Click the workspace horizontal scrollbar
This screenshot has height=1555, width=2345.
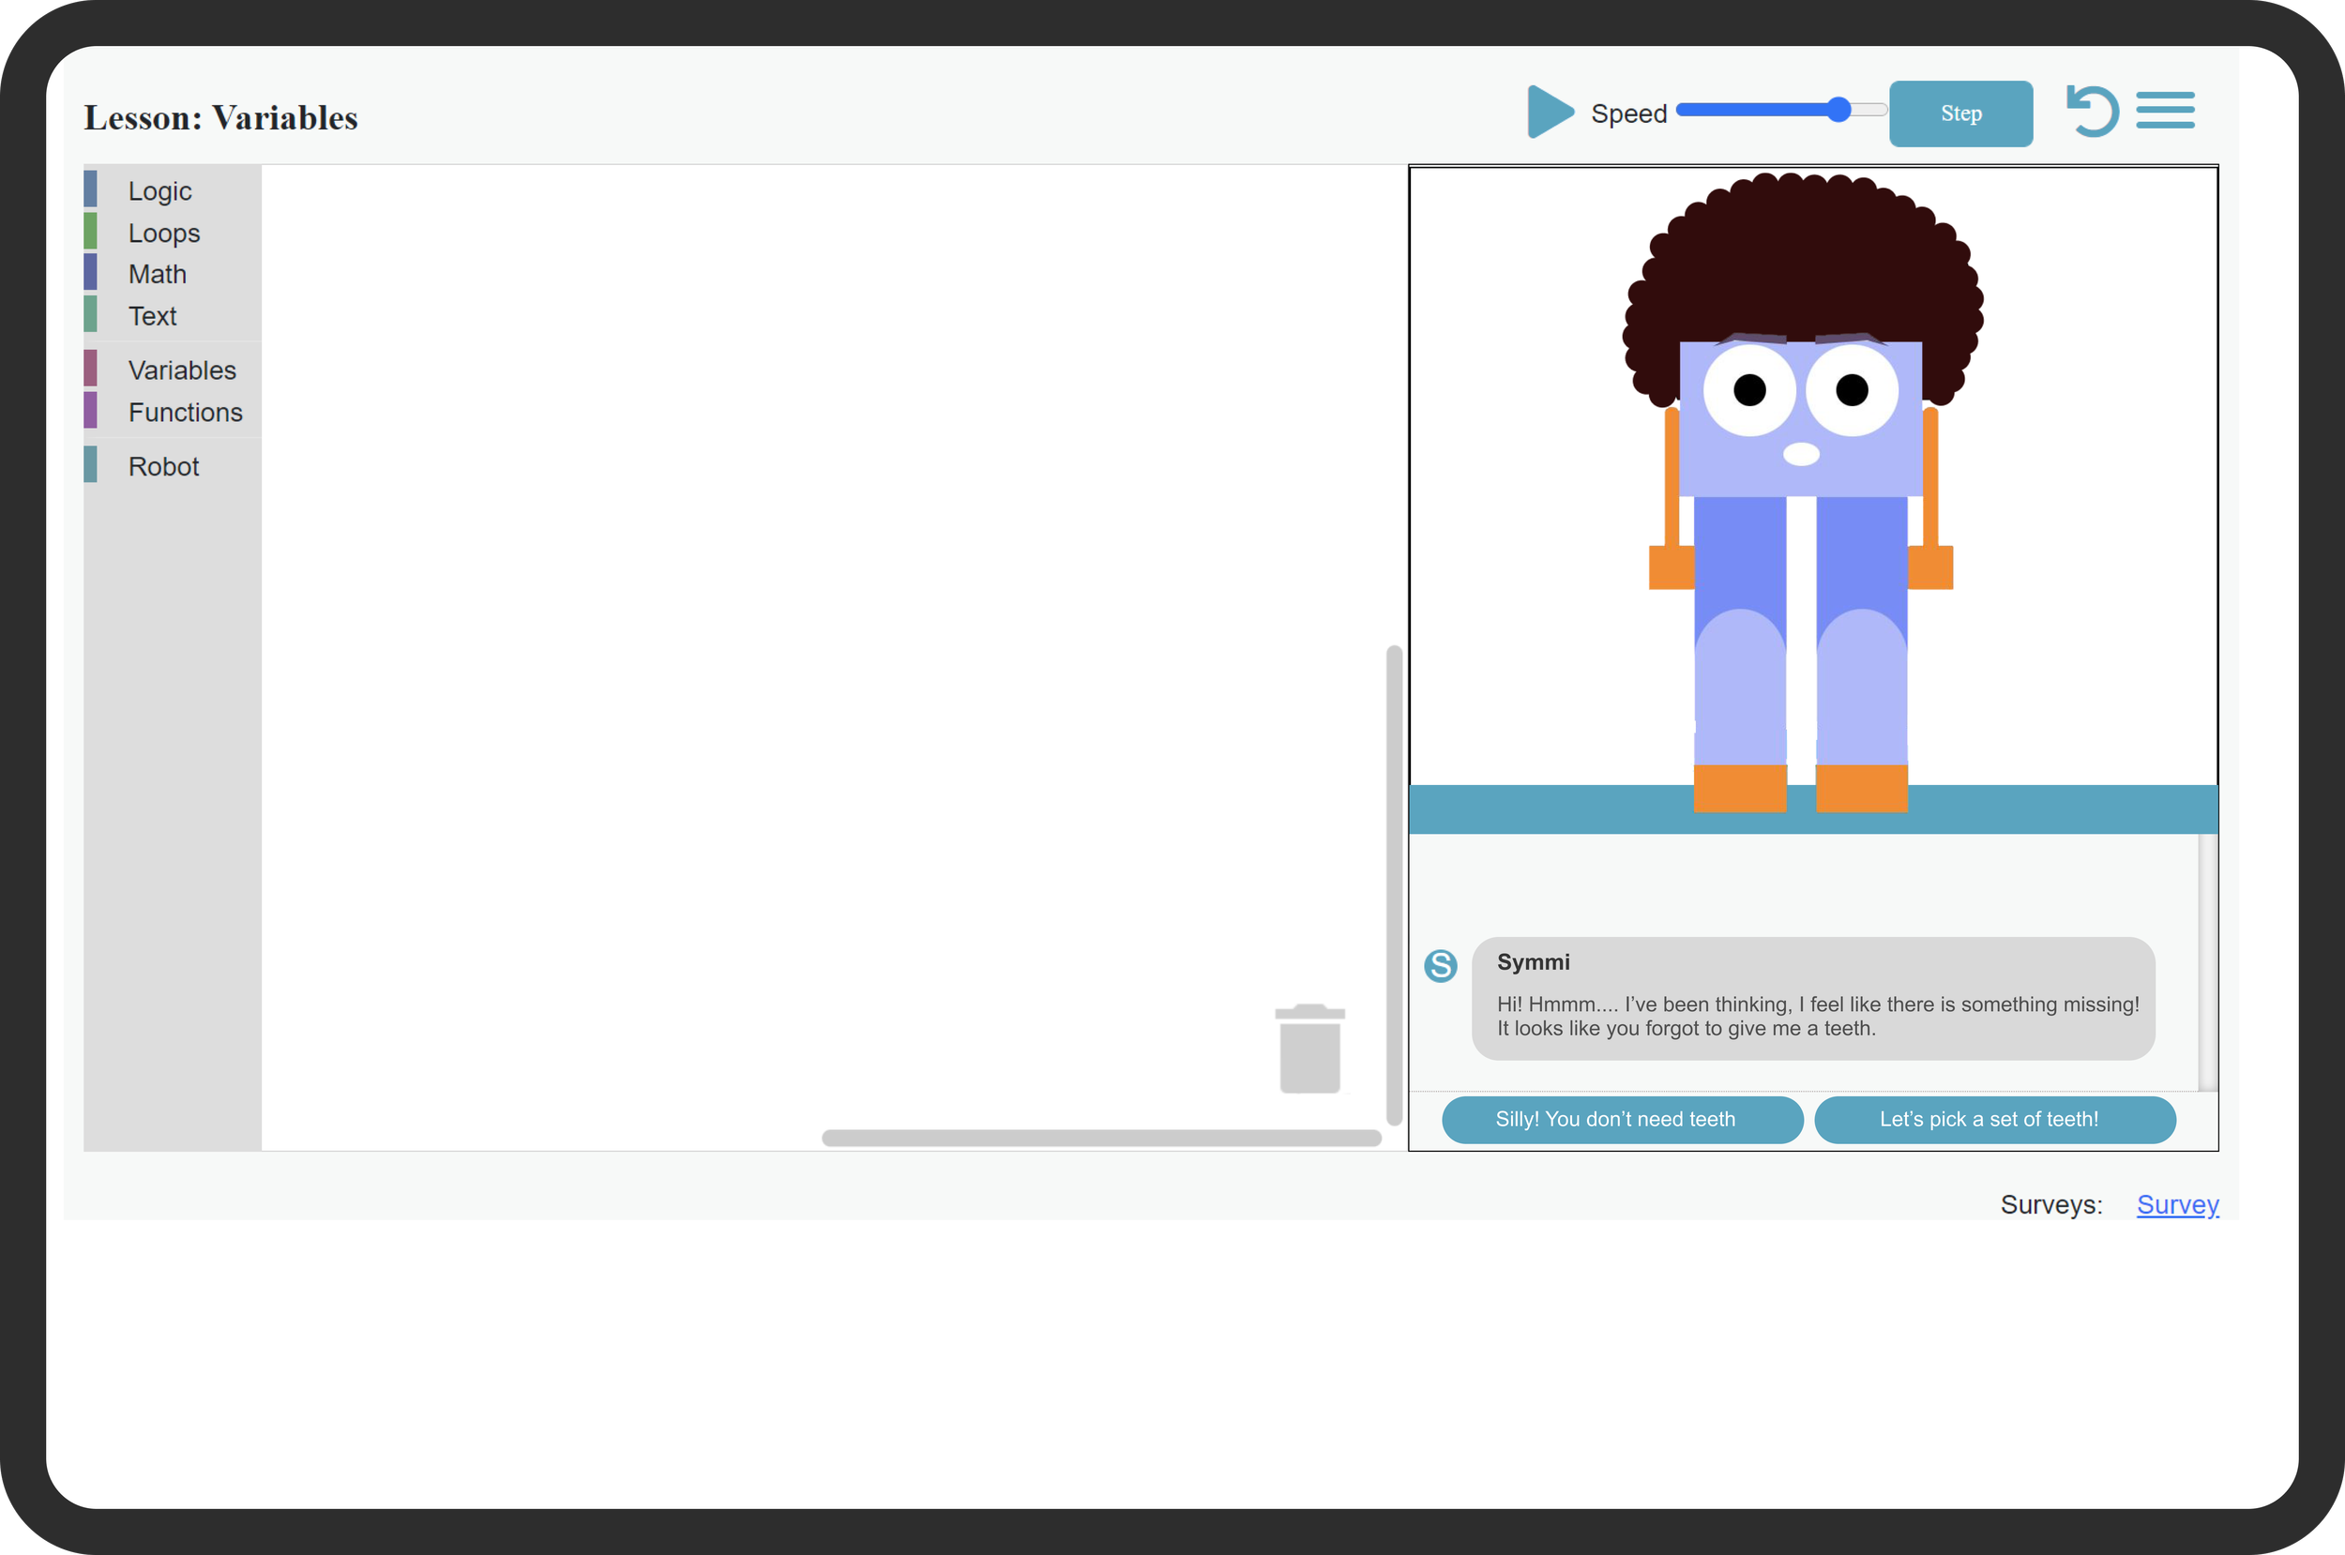point(1100,1138)
